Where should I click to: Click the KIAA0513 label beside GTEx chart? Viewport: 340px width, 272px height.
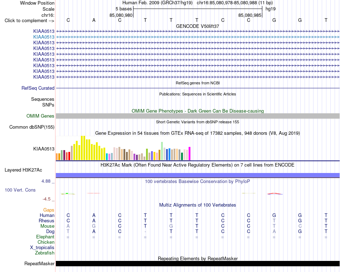point(44,149)
